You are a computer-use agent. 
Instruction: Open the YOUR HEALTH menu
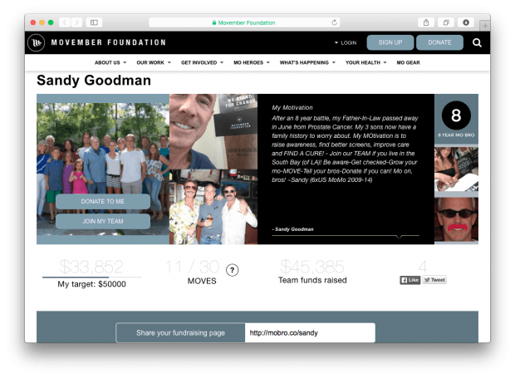365,63
